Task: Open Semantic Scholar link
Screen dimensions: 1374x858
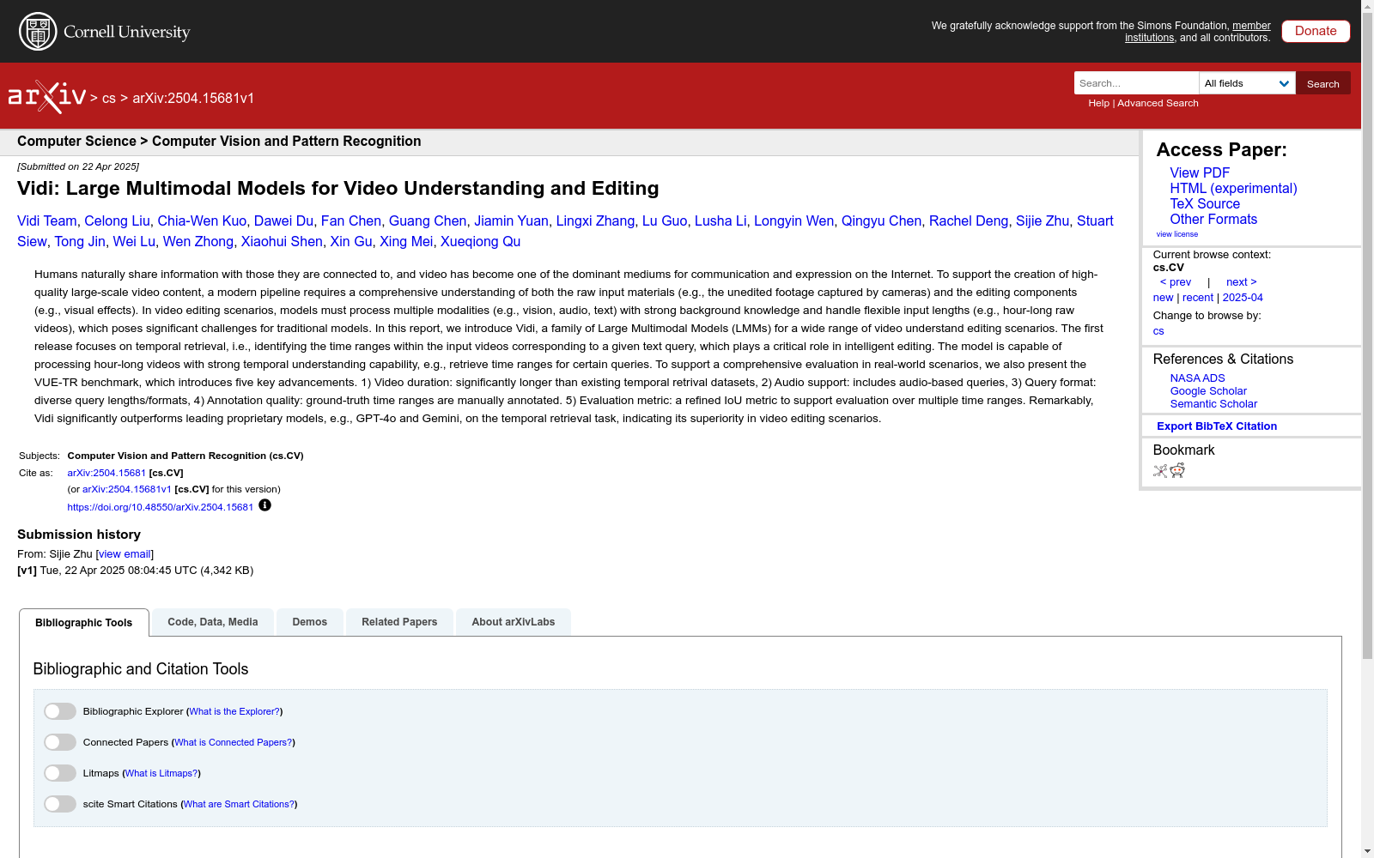Action: pos(1213,404)
